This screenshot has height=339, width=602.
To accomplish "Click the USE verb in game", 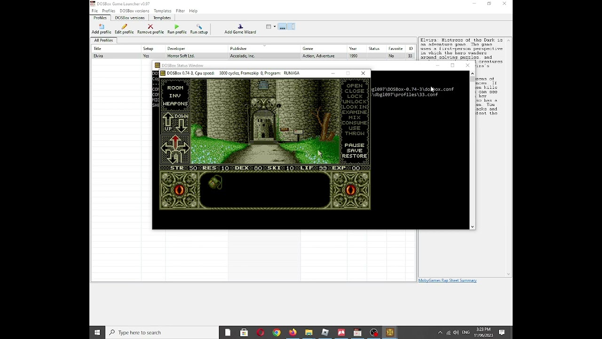I will click(x=355, y=128).
